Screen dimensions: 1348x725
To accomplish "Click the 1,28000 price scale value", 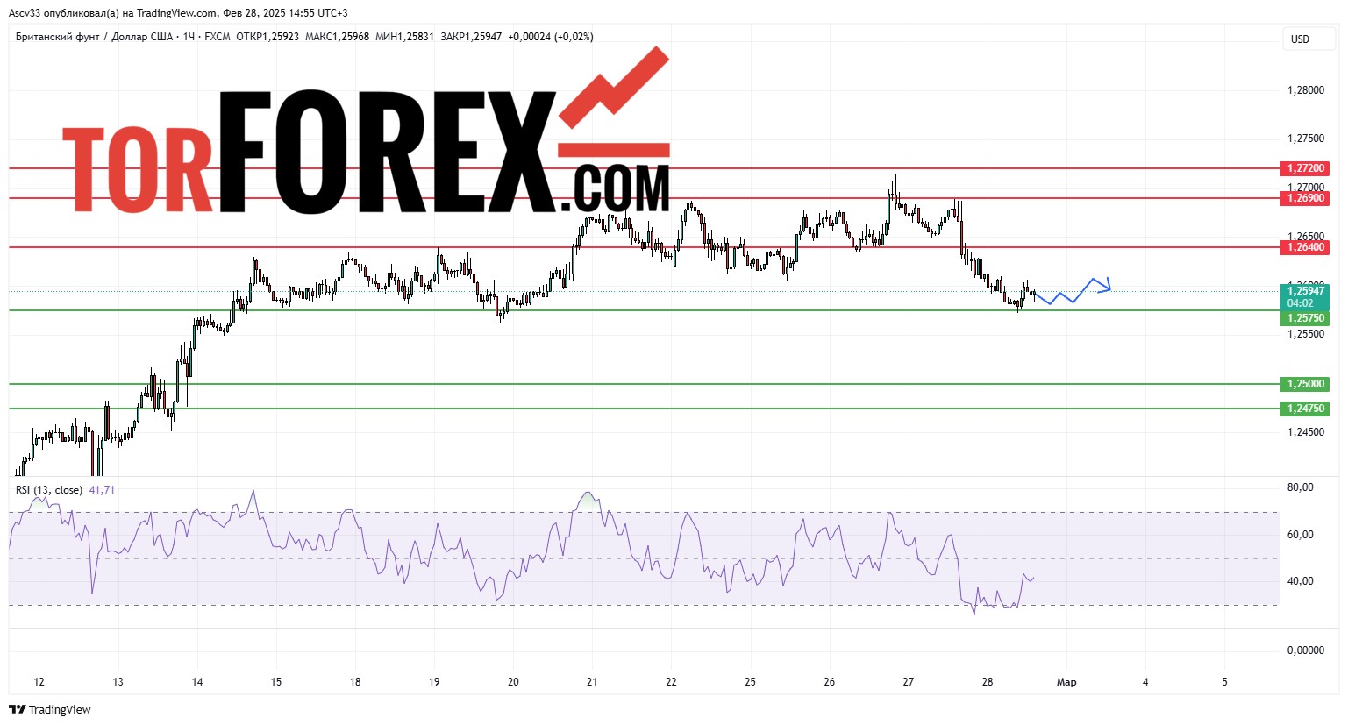I will (1305, 90).
